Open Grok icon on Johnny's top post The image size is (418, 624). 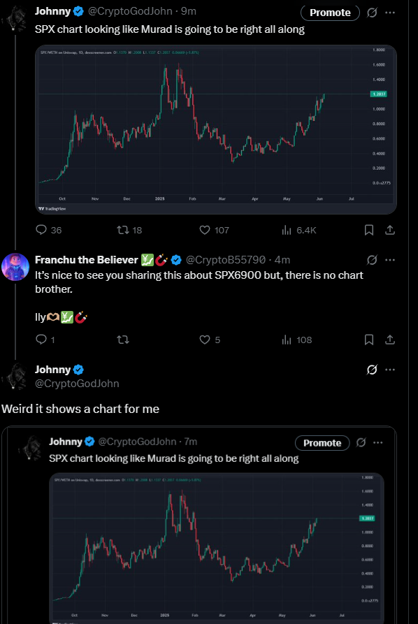[x=372, y=13]
